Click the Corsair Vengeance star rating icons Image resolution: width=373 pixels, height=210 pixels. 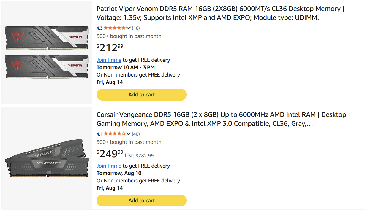point(115,134)
